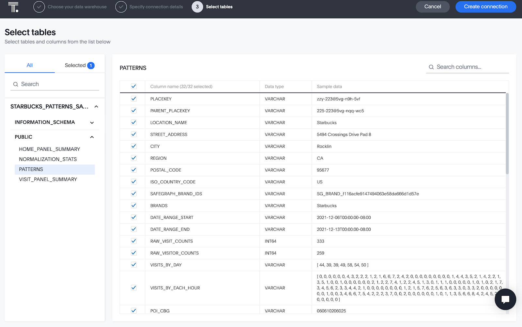
Task: Click the ThoughtSpot logo icon
Action: point(13,7)
